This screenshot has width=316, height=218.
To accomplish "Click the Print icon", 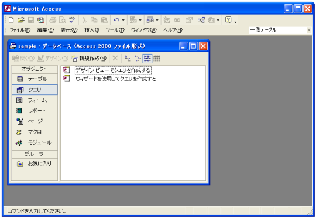I will (53, 20).
